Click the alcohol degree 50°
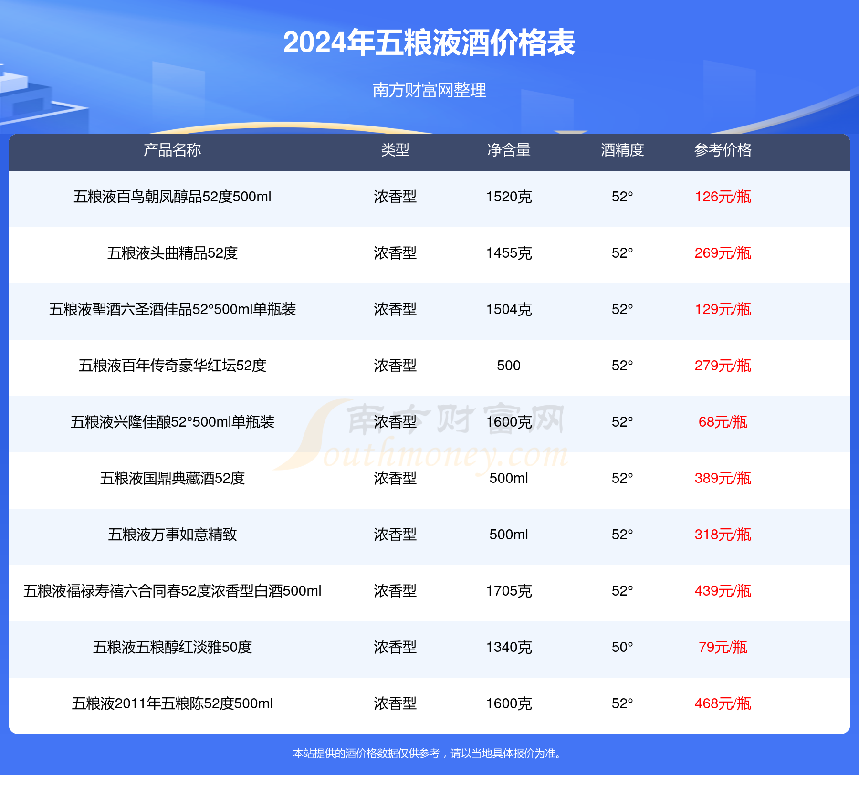 pos(622,647)
